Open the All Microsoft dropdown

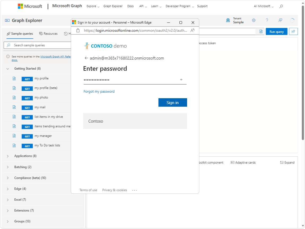tap(264, 6)
